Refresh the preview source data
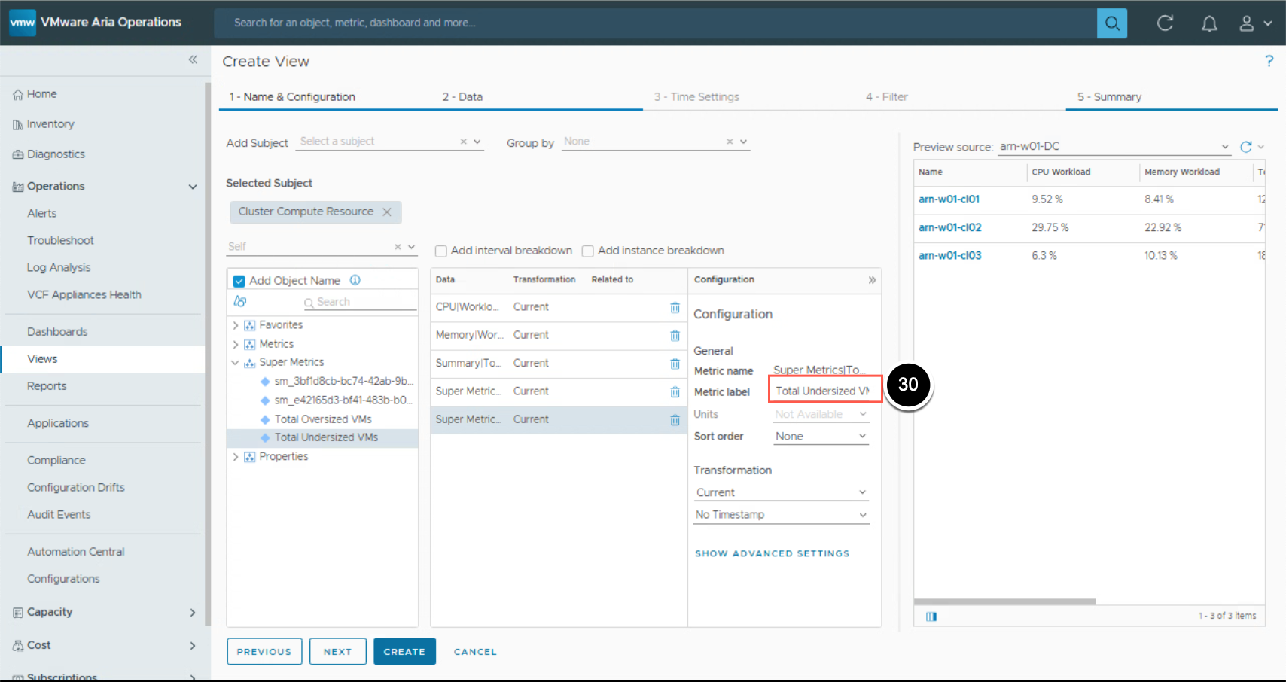1286x682 pixels. [1246, 147]
